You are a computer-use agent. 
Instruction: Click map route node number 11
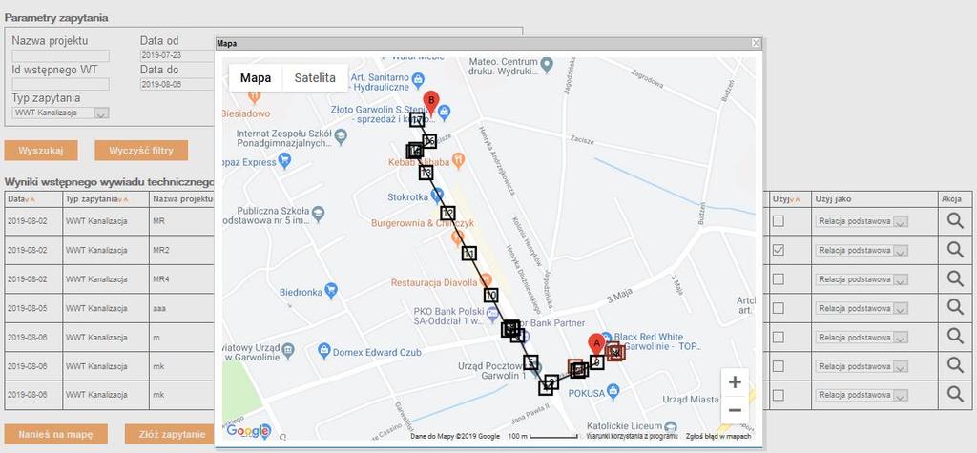(x=469, y=254)
